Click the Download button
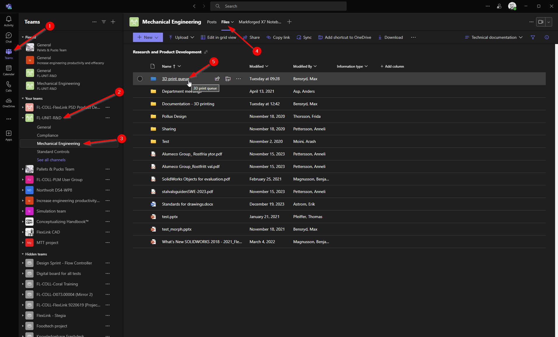Screen dimensions: 558x337 pos(390,37)
